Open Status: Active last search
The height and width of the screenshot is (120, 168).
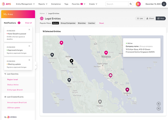13,85
